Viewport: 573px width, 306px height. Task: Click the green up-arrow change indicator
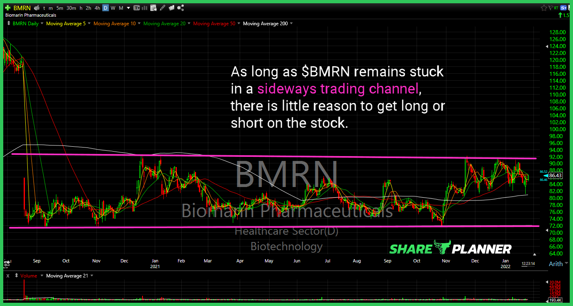pyautogui.click(x=560, y=15)
